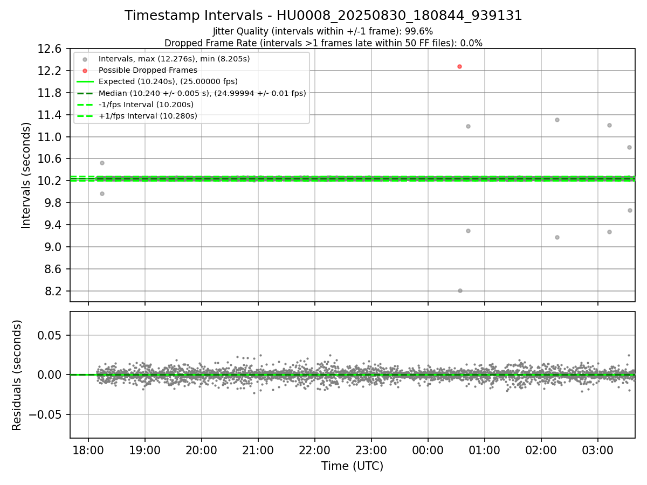Click the y-axis tick label '8.2'
Image resolution: width=647 pixels, height=485 pixels.
point(54,291)
